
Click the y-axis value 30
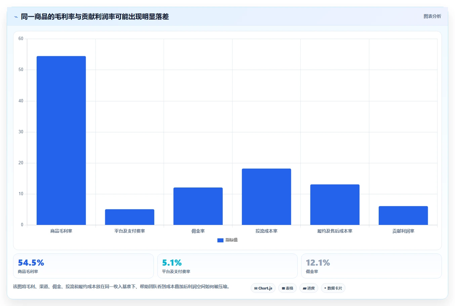[21, 132]
